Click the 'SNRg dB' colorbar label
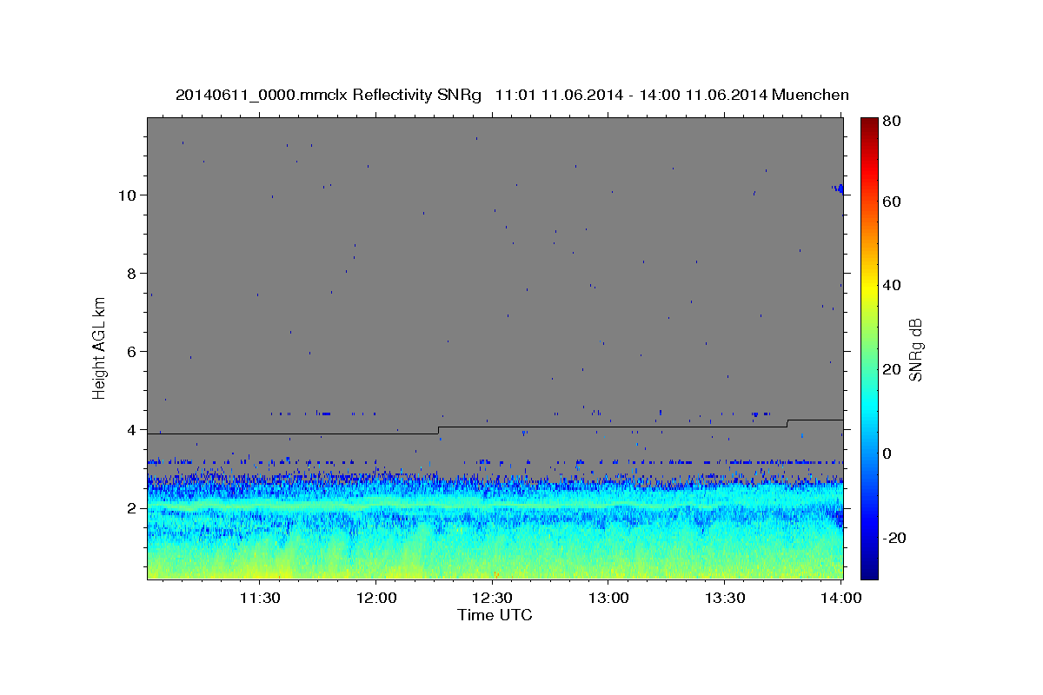This screenshot has width=1043, height=695. pyautogui.click(x=914, y=349)
